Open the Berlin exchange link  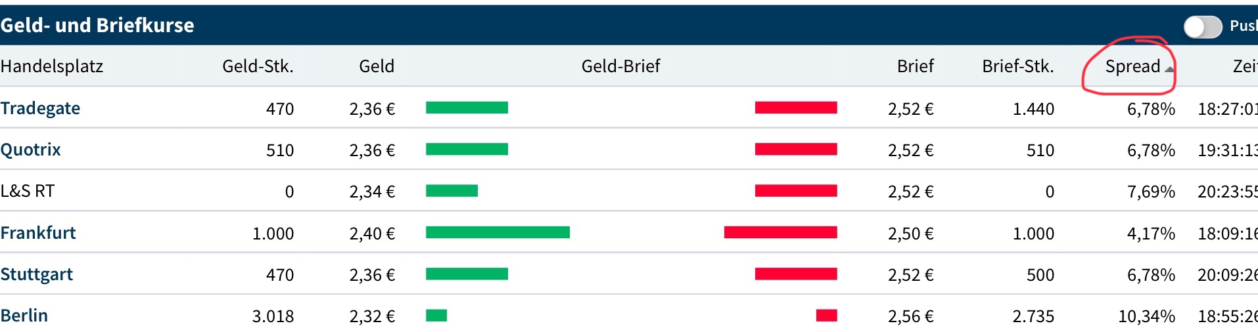coord(24,316)
